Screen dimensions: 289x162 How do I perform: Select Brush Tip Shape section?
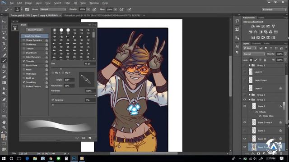35,36
